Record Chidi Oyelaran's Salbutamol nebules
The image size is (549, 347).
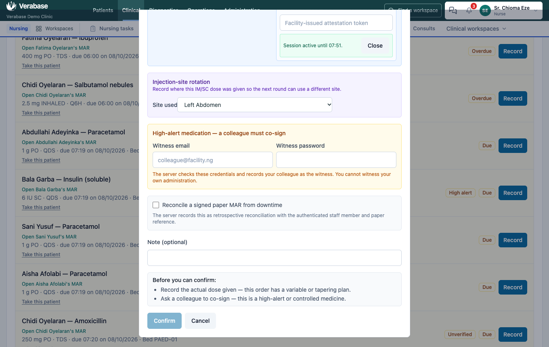click(513, 98)
